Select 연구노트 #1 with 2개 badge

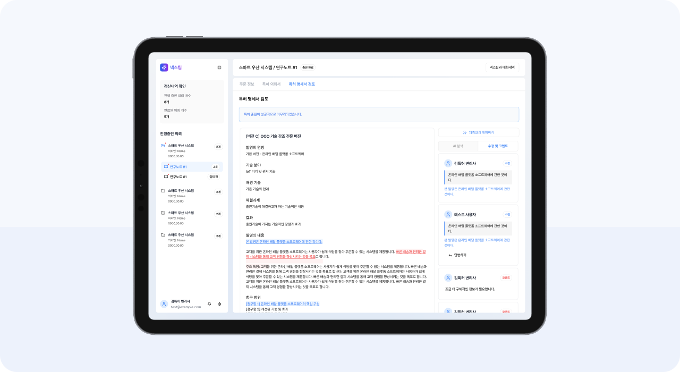click(192, 166)
